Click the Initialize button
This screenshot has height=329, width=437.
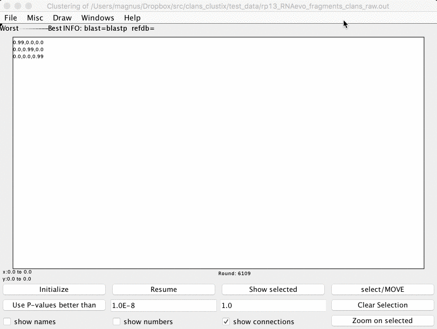tap(54, 290)
